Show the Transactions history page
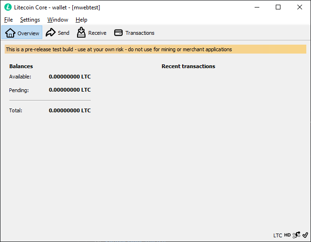Image resolution: width=311 pixels, height=242 pixels. [134, 33]
